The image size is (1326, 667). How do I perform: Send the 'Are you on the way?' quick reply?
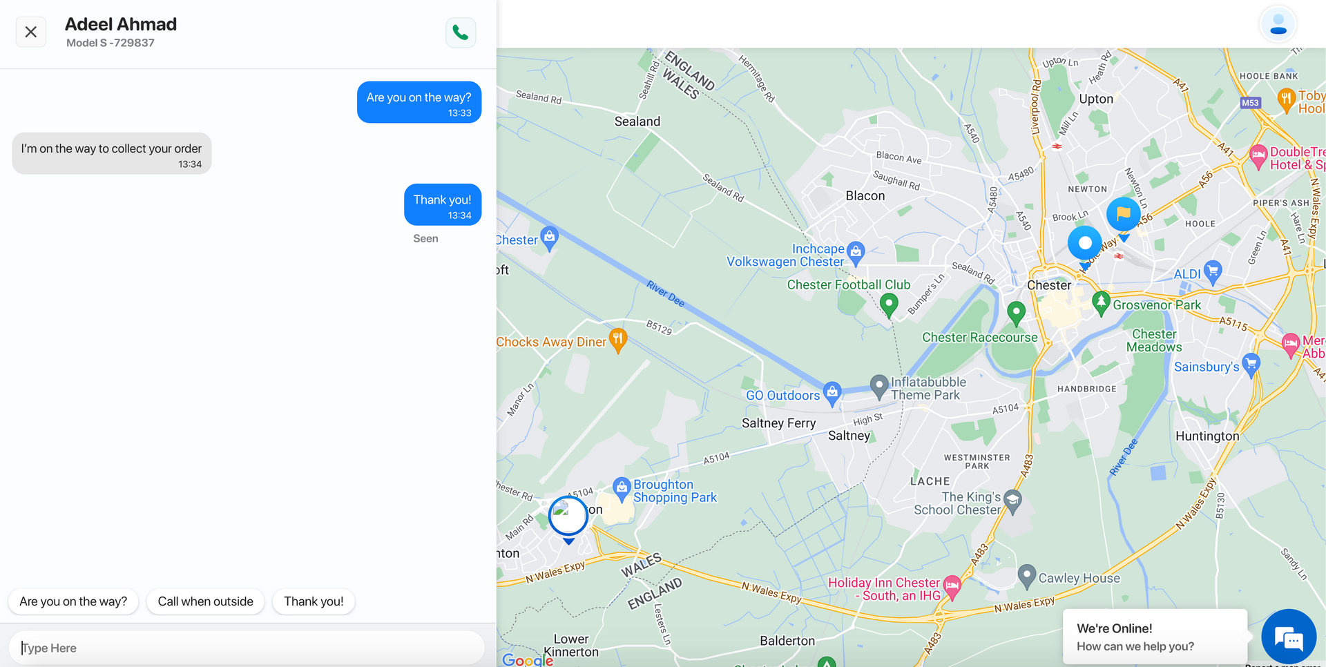pyautogui.click(x=73, y=601)
